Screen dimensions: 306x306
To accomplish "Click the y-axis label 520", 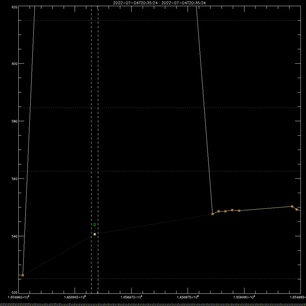I will (15, 293).
